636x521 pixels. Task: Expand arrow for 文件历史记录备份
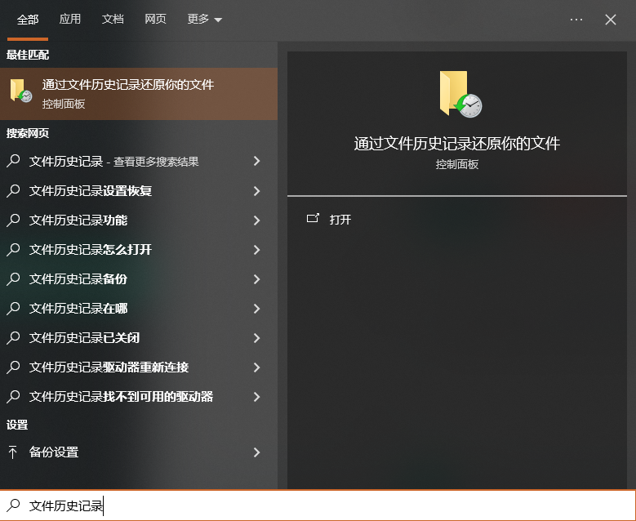[x=256, y=279]
